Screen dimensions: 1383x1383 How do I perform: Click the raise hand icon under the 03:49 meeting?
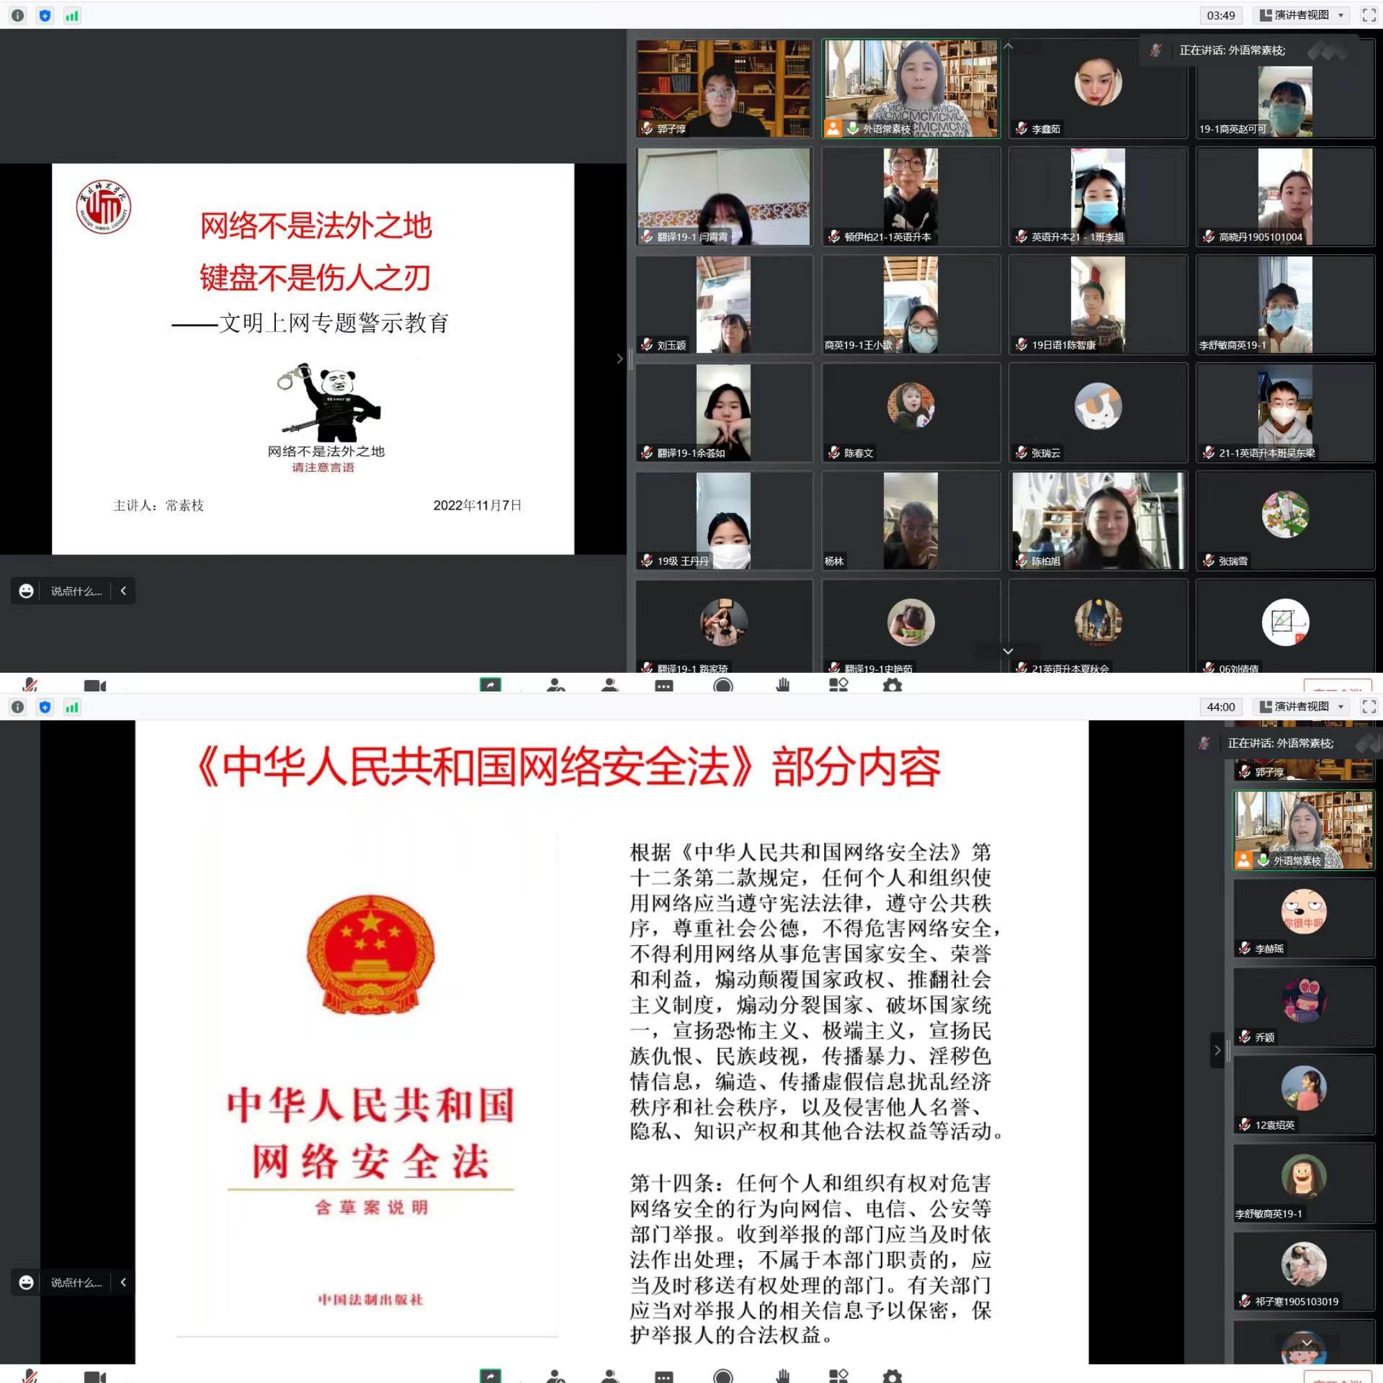782,685
